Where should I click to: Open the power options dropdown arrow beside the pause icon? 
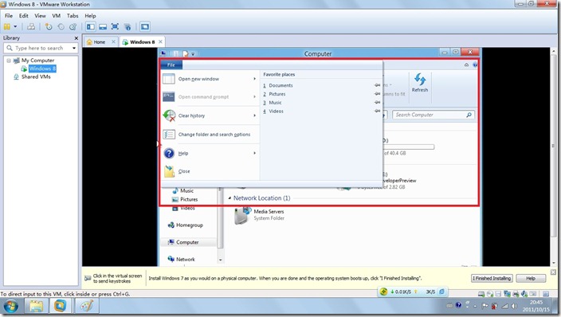(x=15, y=26)
